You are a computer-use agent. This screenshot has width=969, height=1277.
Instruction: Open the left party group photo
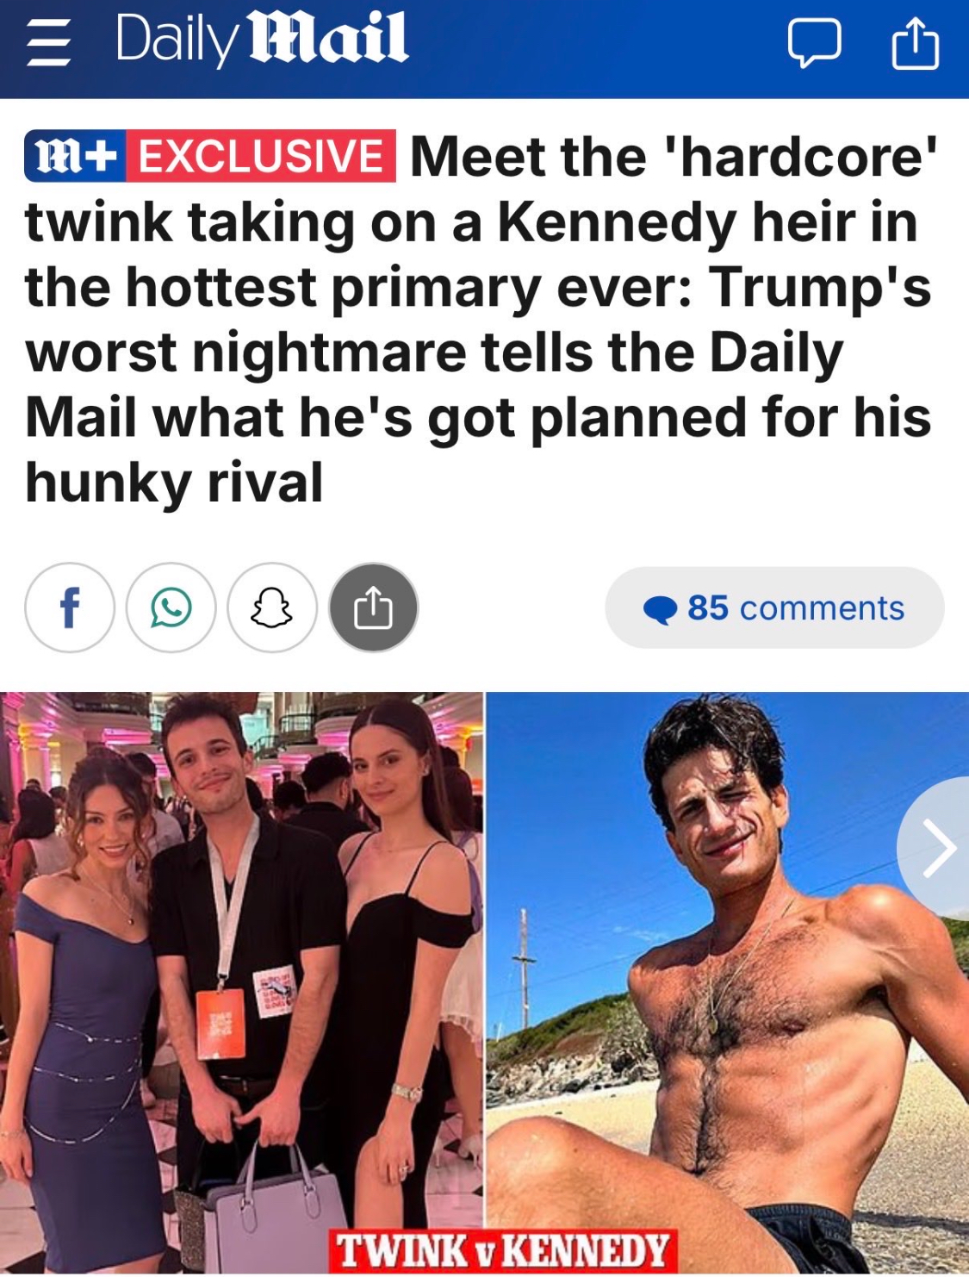coord(241,983)
